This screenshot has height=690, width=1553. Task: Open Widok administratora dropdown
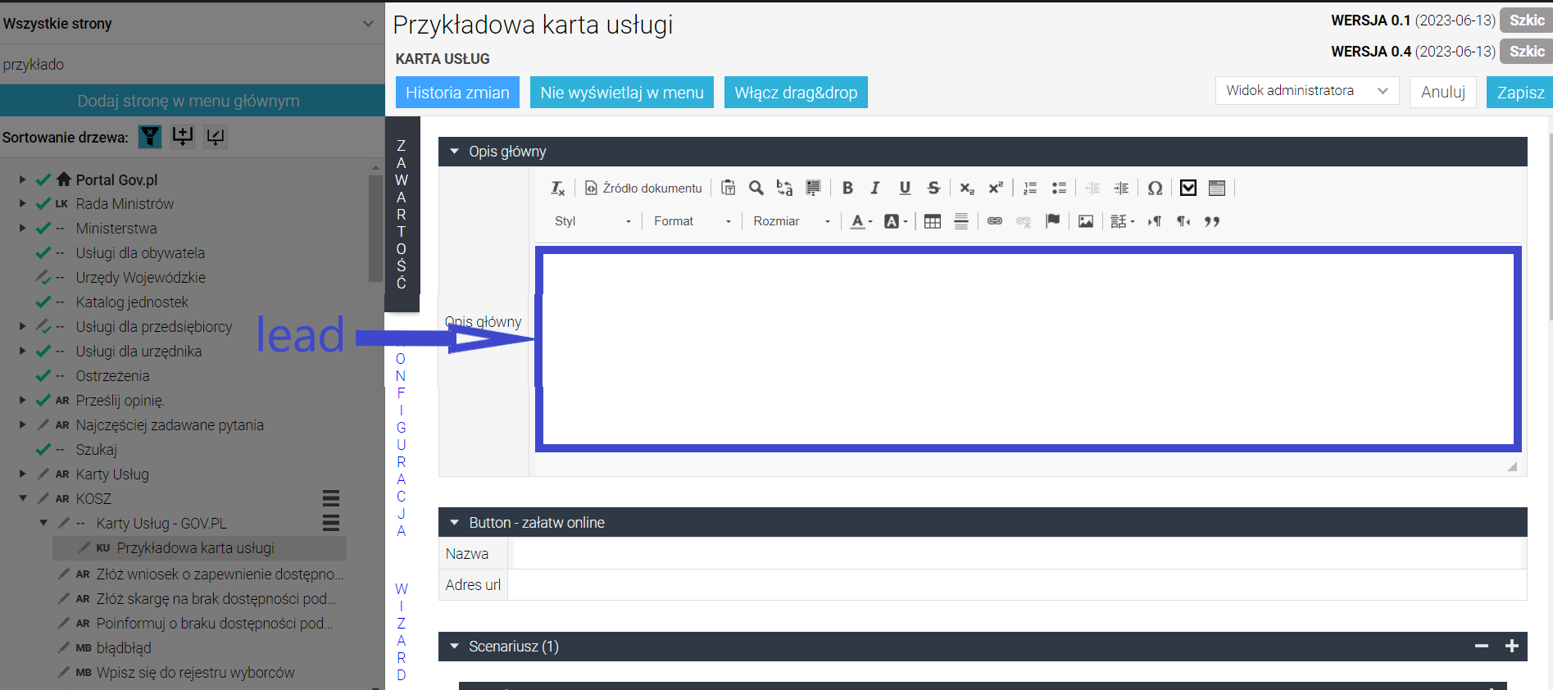pyautogui.click(x=1307, y=91)
